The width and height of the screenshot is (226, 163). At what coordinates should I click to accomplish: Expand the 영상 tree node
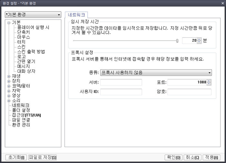click(9, 96)
